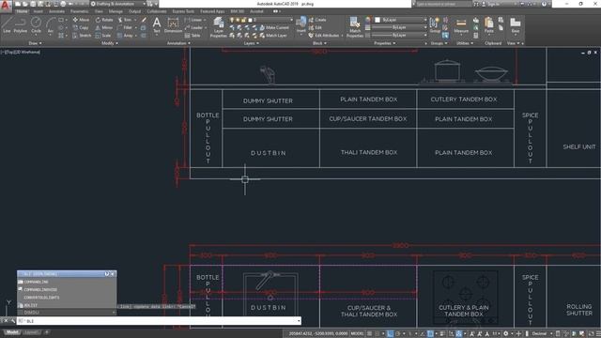Open the Drafting & Annotation workspace dropdown
The height and width of the screenshot is (338, 601).
point(118,4)
